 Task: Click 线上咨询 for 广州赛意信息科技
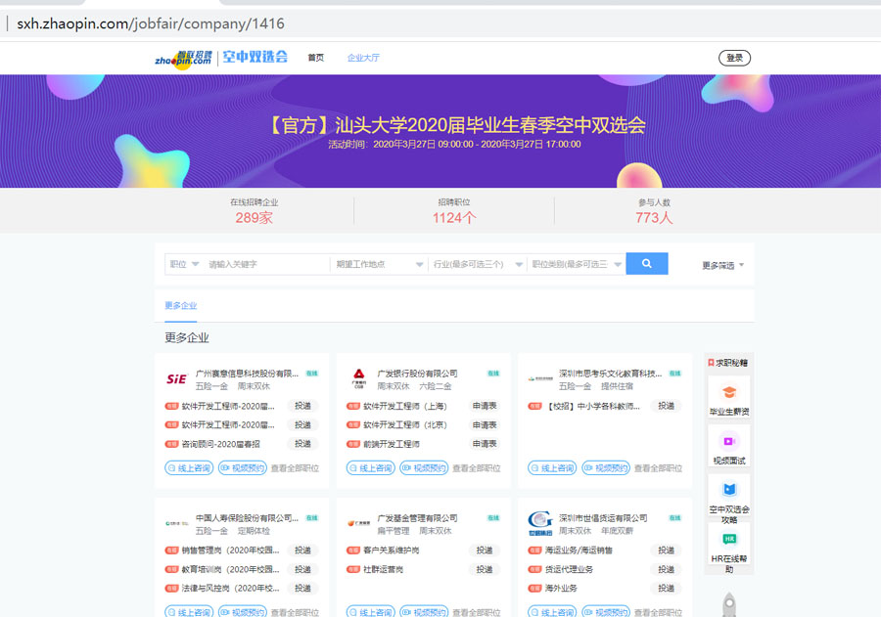click(x=189, y=467)
